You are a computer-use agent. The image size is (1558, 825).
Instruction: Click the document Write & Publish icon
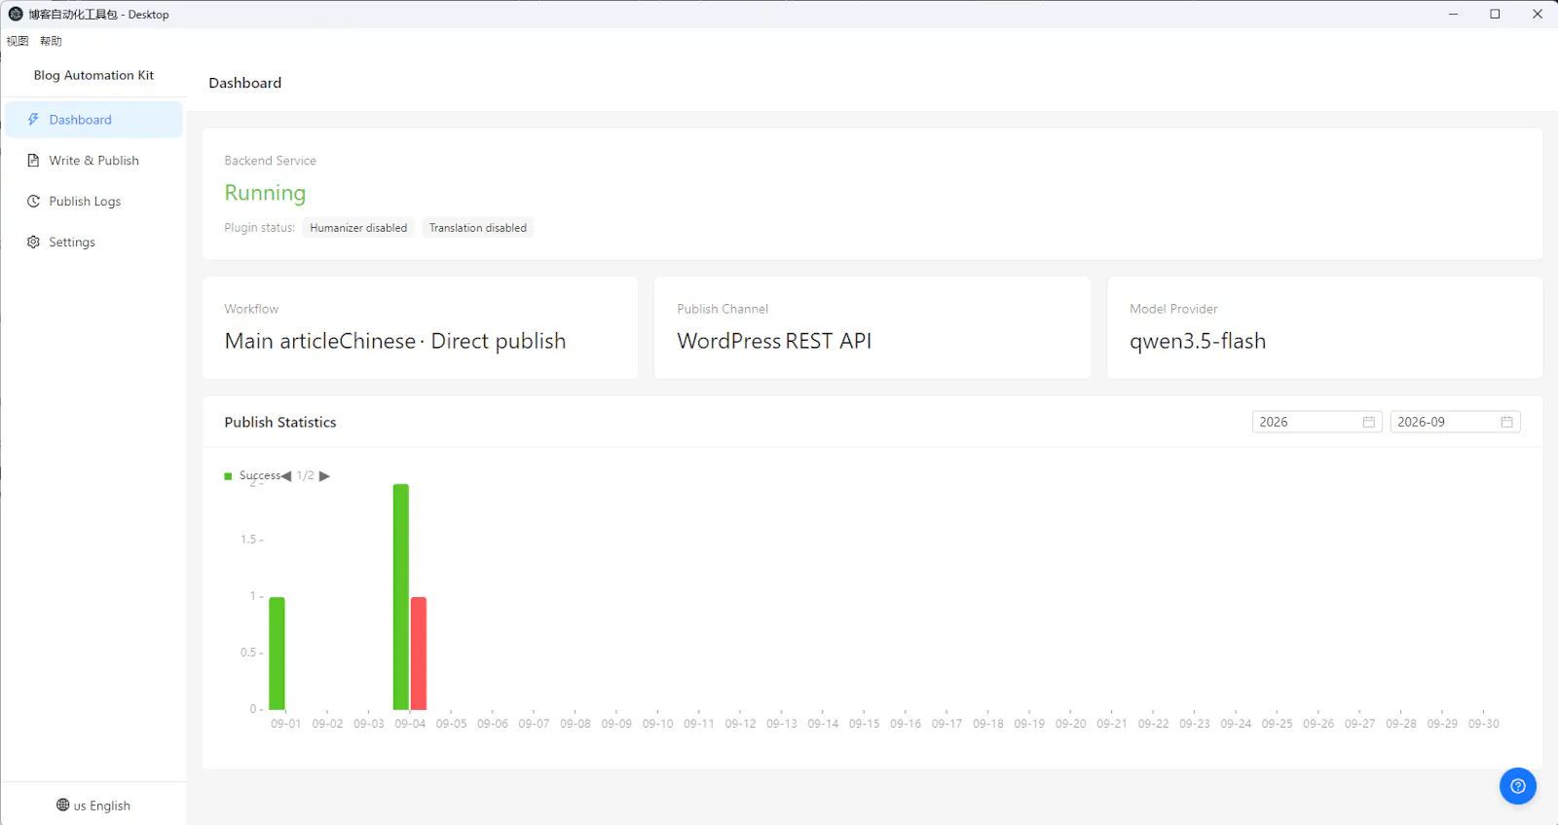click(33, 161)
